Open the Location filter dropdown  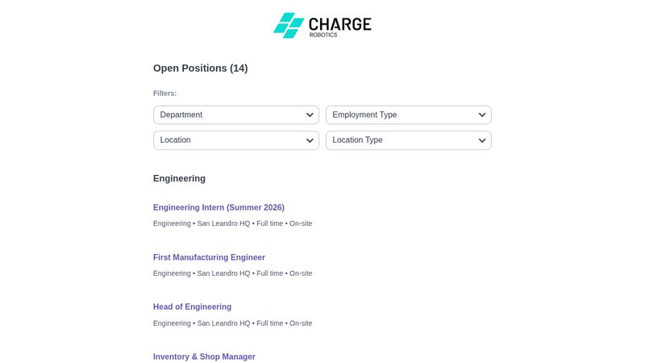[x=235, y=140]
